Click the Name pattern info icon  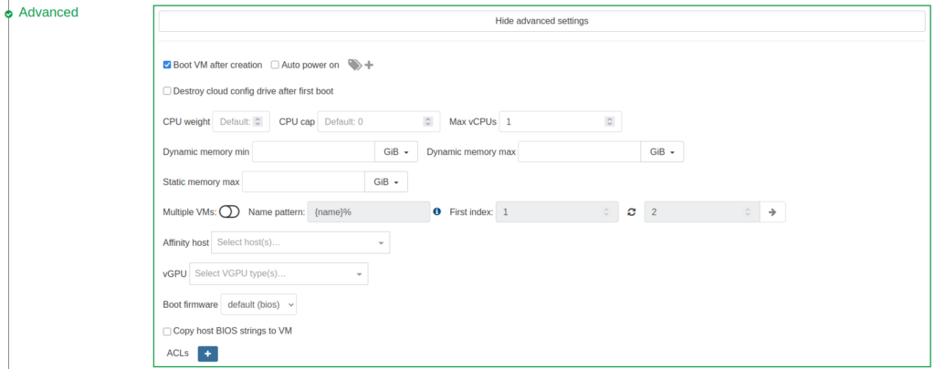coord(436,211)
